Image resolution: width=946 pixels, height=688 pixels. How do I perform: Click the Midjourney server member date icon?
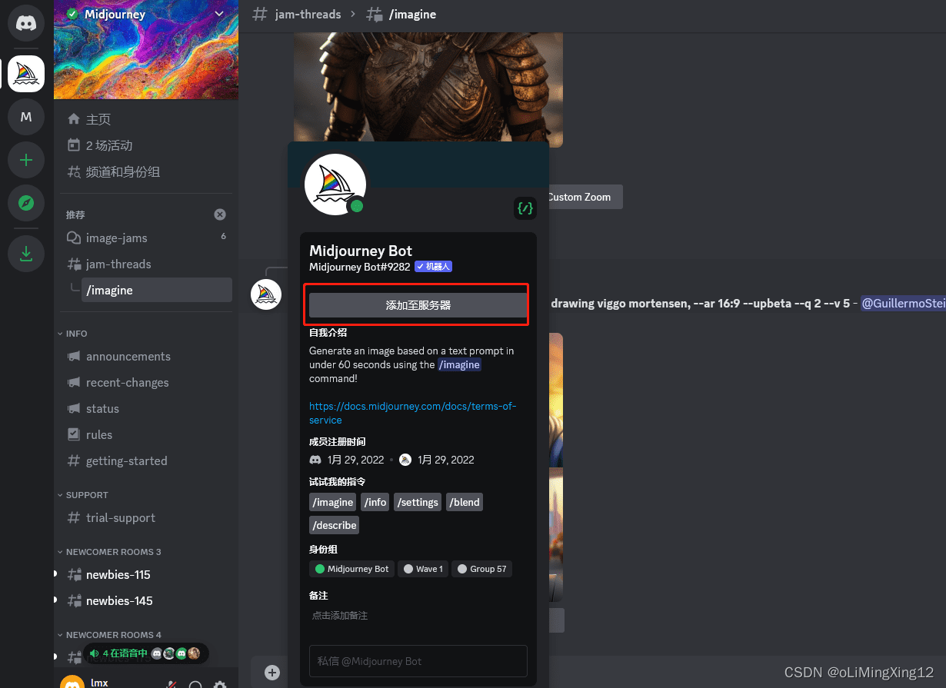pyautogui.click(x=405, y=460)
